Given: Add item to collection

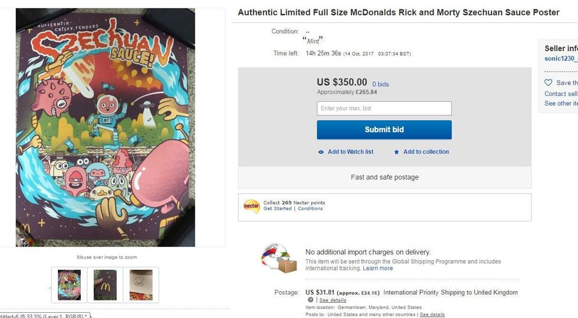Looking at the screenshot, I should (426, 152).
